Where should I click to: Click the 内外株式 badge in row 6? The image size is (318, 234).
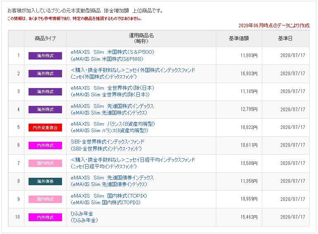pos(45,146)
